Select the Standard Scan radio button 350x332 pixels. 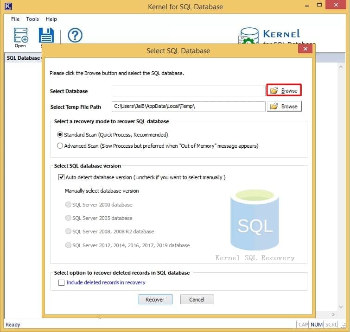[60, 135]
